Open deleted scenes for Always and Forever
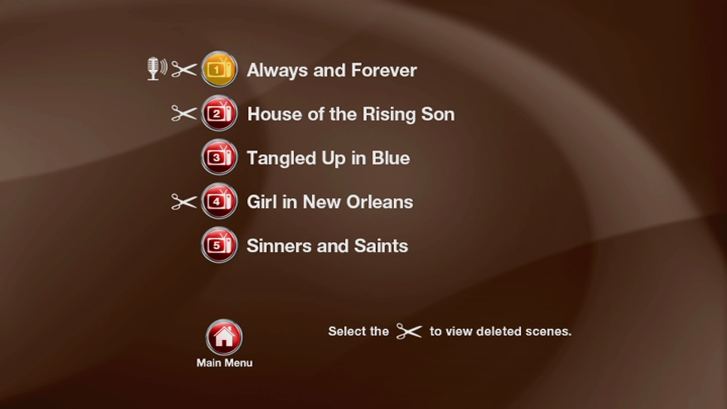 (x=184, y=70)
